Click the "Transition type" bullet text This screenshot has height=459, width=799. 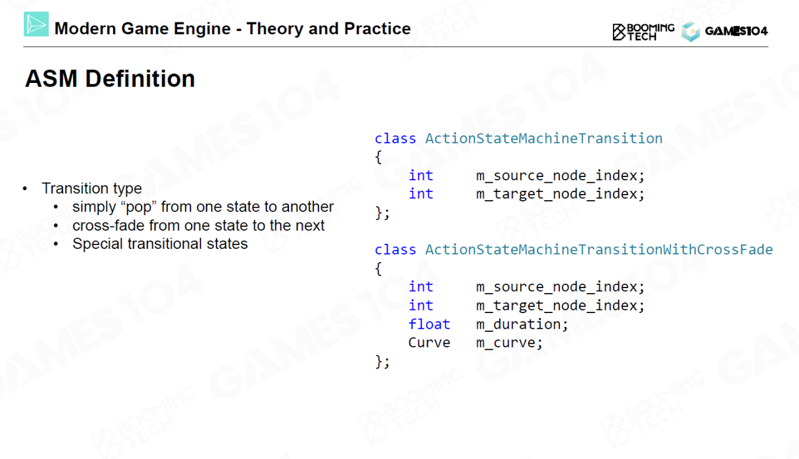point(92,188)
